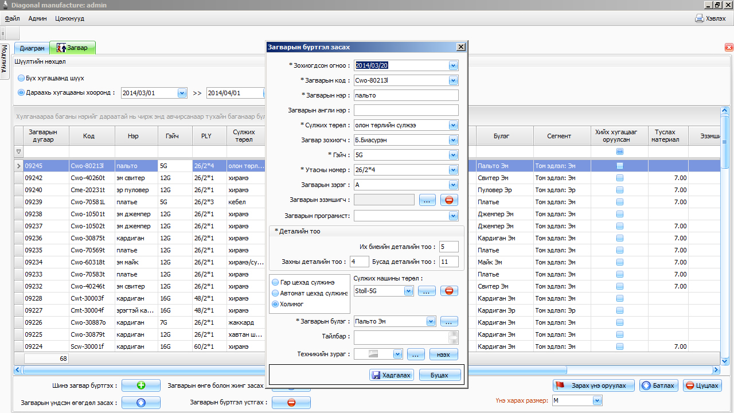Image resolution: width=734 pixels, height=413 pixels.
Task: Click the filter funnel icon in table filter row
Action: [x=19, y=151]
